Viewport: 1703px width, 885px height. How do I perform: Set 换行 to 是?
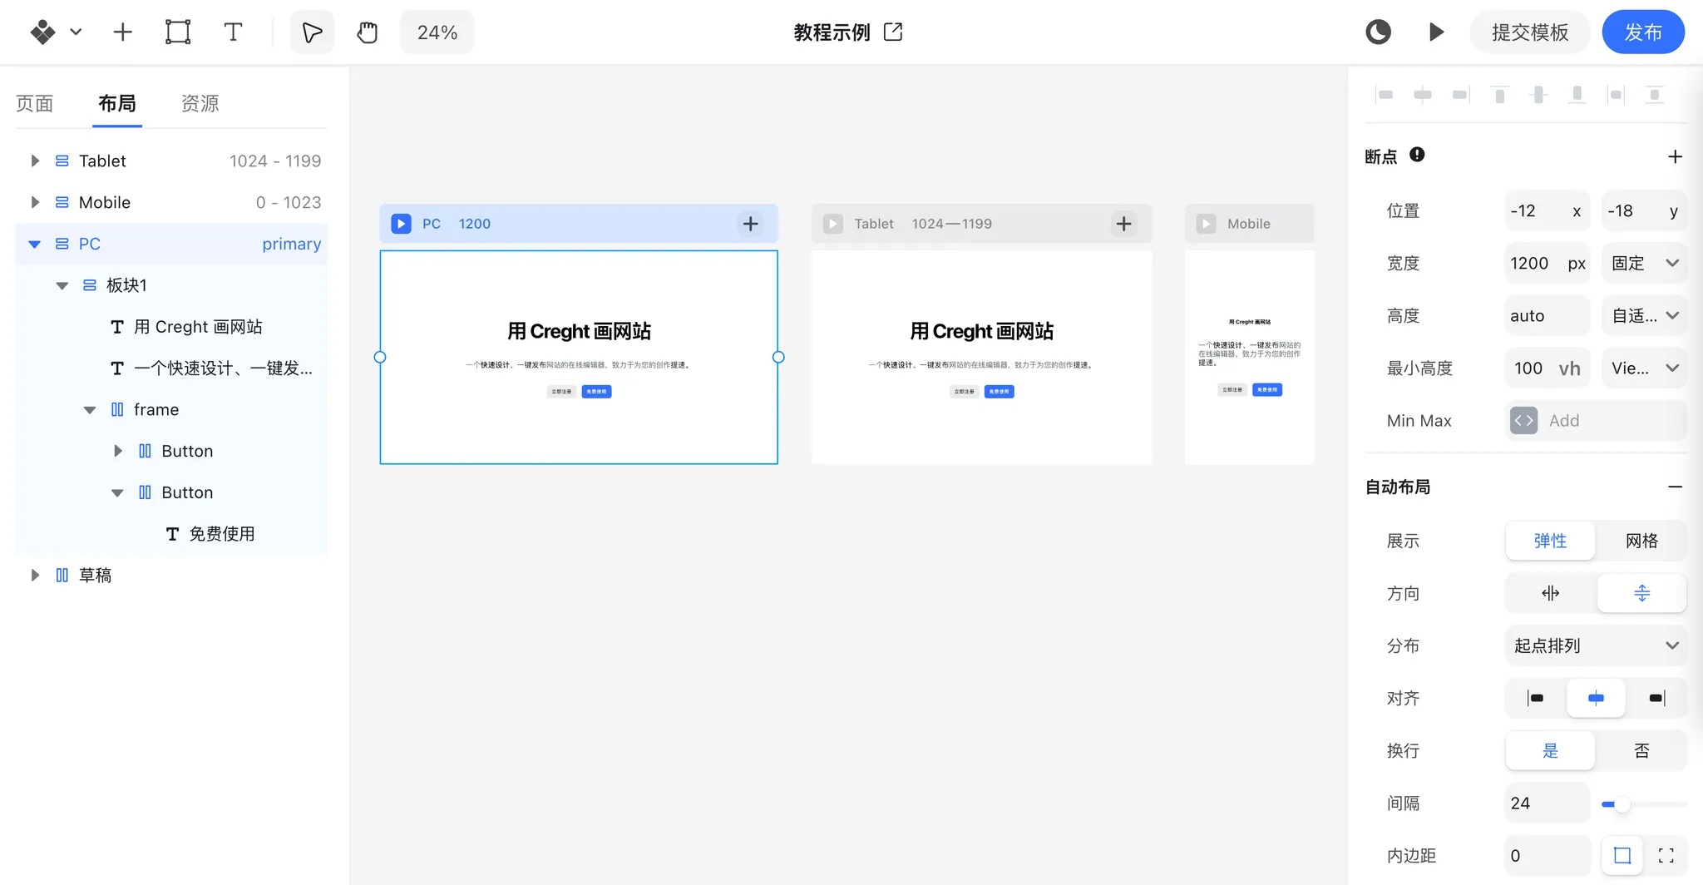pos(1550,750)
